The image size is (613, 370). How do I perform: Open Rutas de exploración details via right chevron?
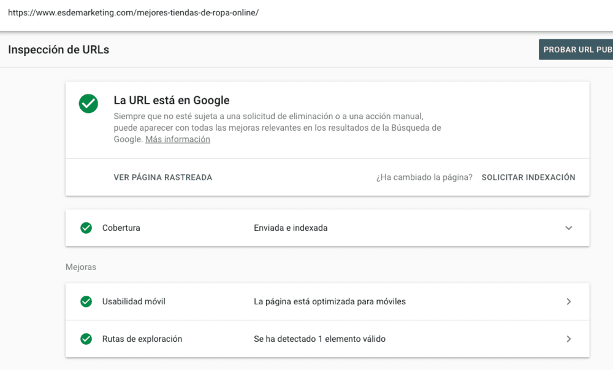[x=568, y=339]
